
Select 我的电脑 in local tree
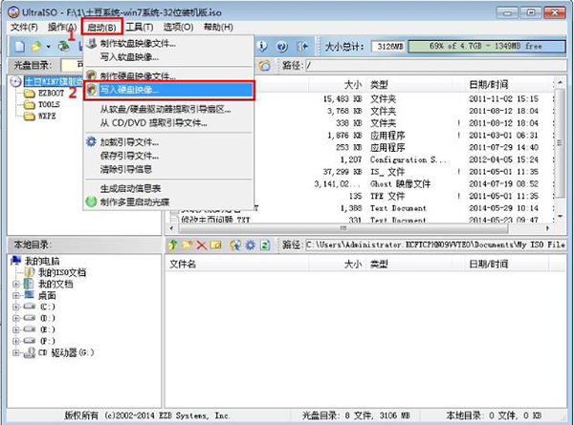(35, 261)
